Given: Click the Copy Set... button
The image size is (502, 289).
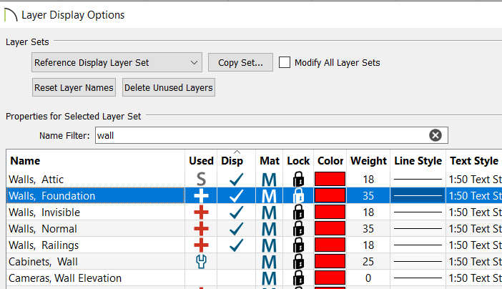Looking at the screenshot, I should pyautogui.click(x=240, y=62).
